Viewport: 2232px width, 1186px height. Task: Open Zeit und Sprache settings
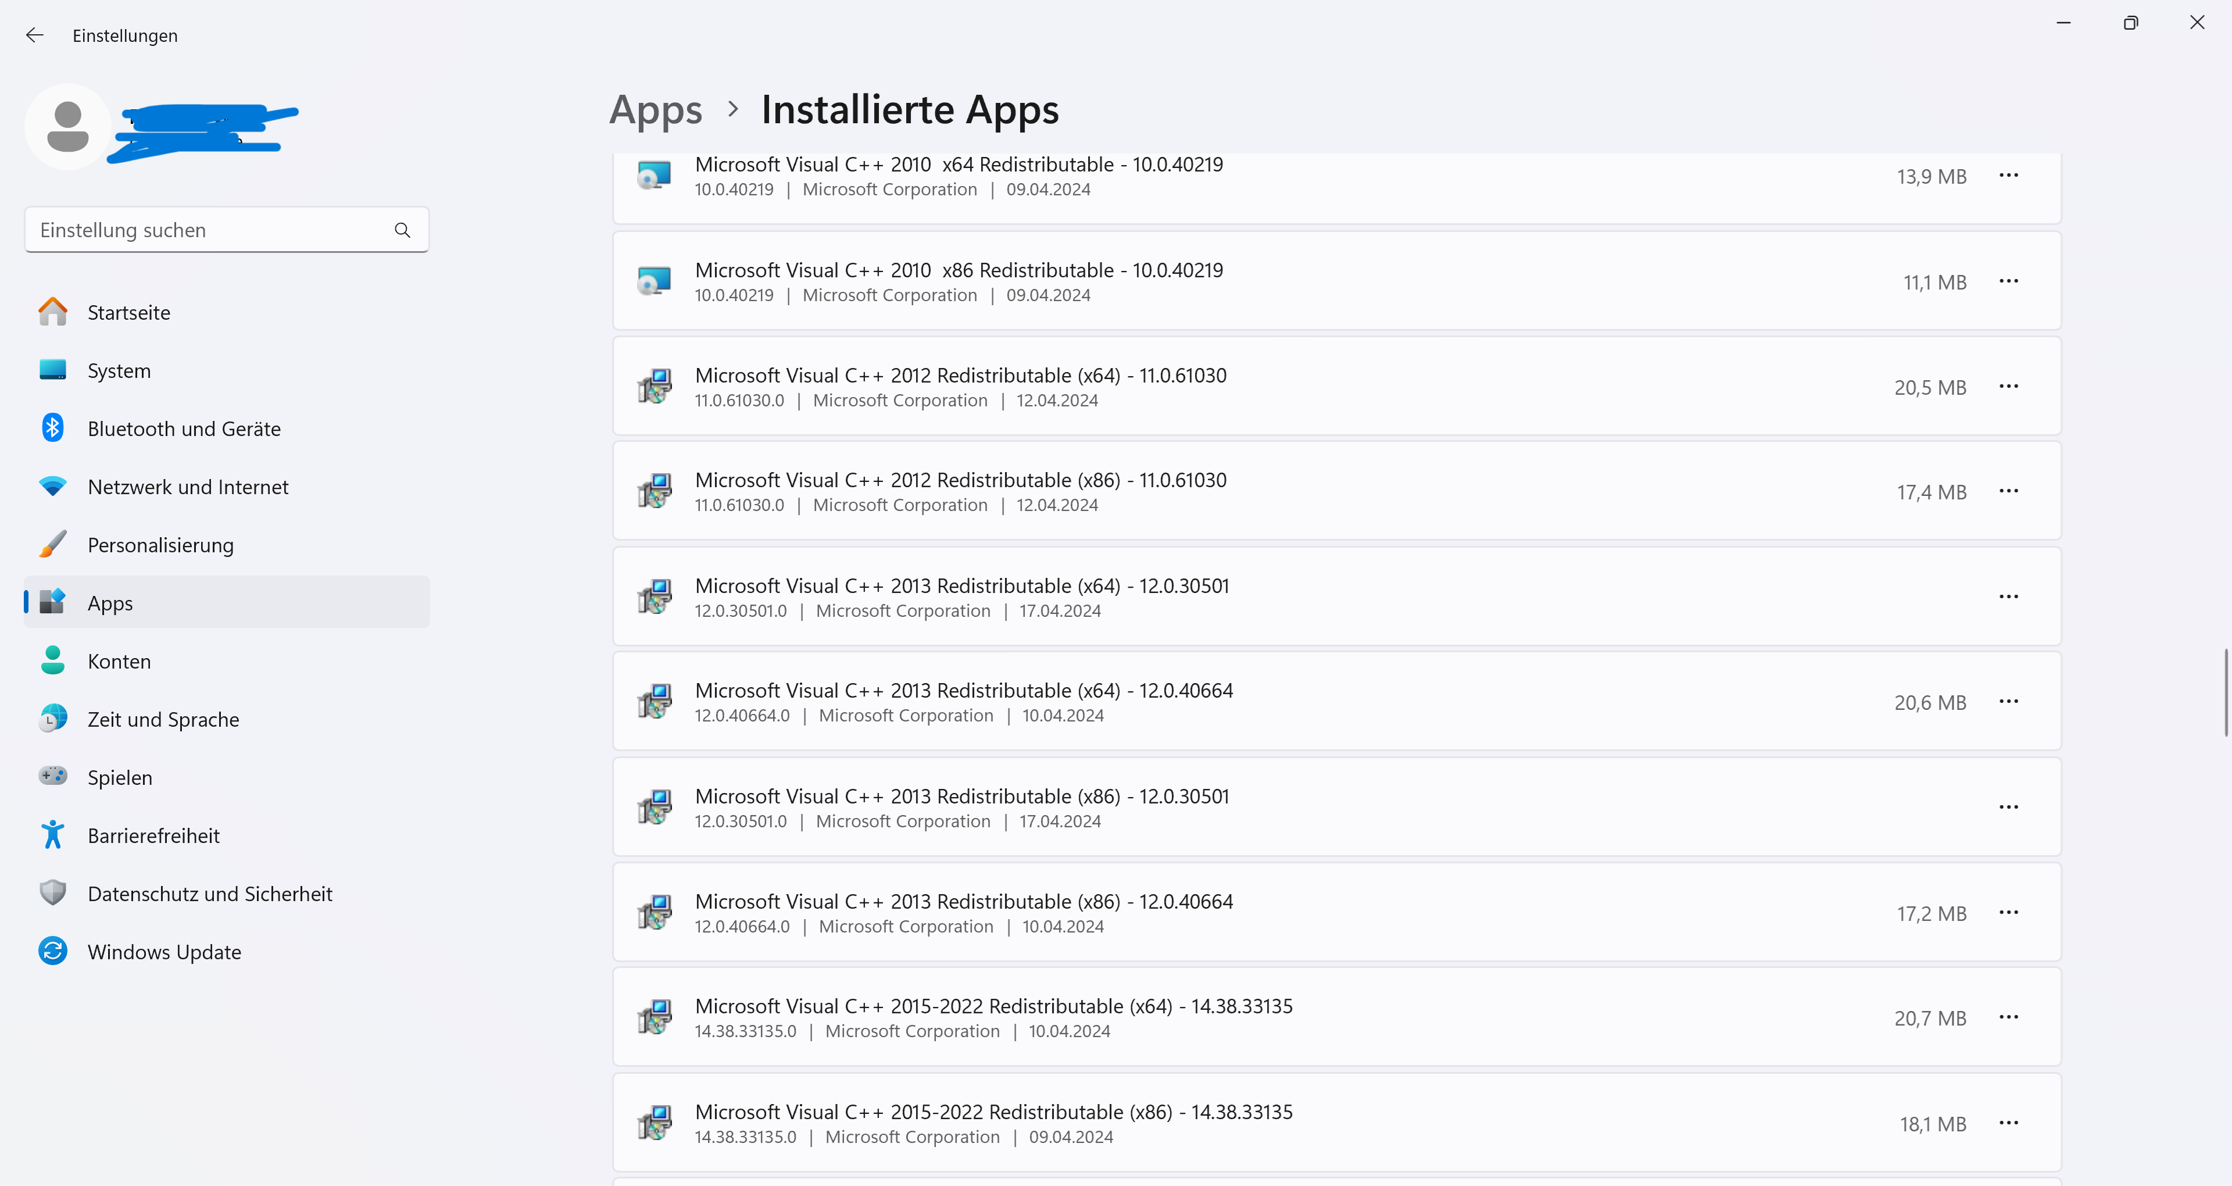163,720
